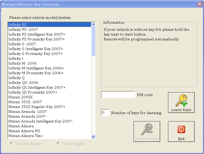Select Infinity M -2006
The width and height of the screenshot is (204, 154).
(x=49, y=63)
